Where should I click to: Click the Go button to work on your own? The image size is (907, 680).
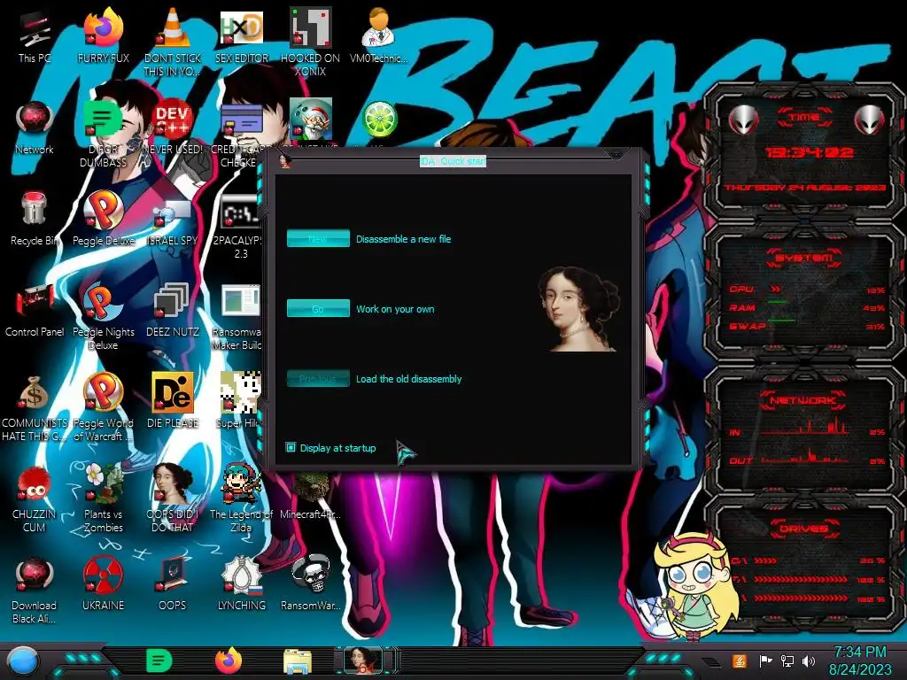coord(318,308)
